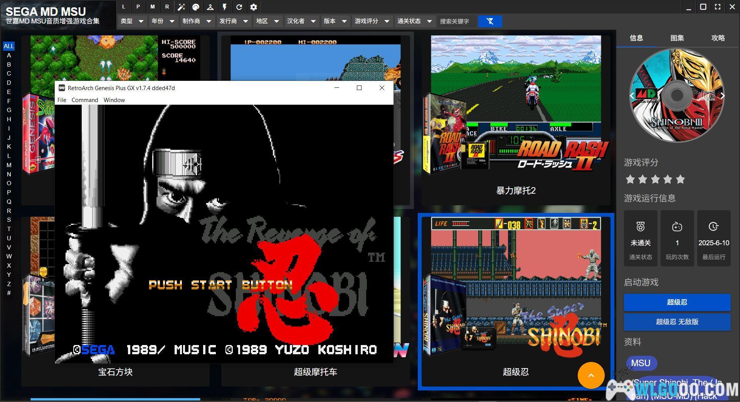Switch to the 图集 tab

(677, 38)
